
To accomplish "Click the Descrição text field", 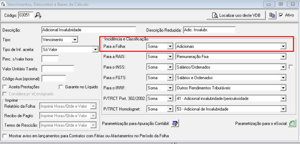I will point(88,30).
